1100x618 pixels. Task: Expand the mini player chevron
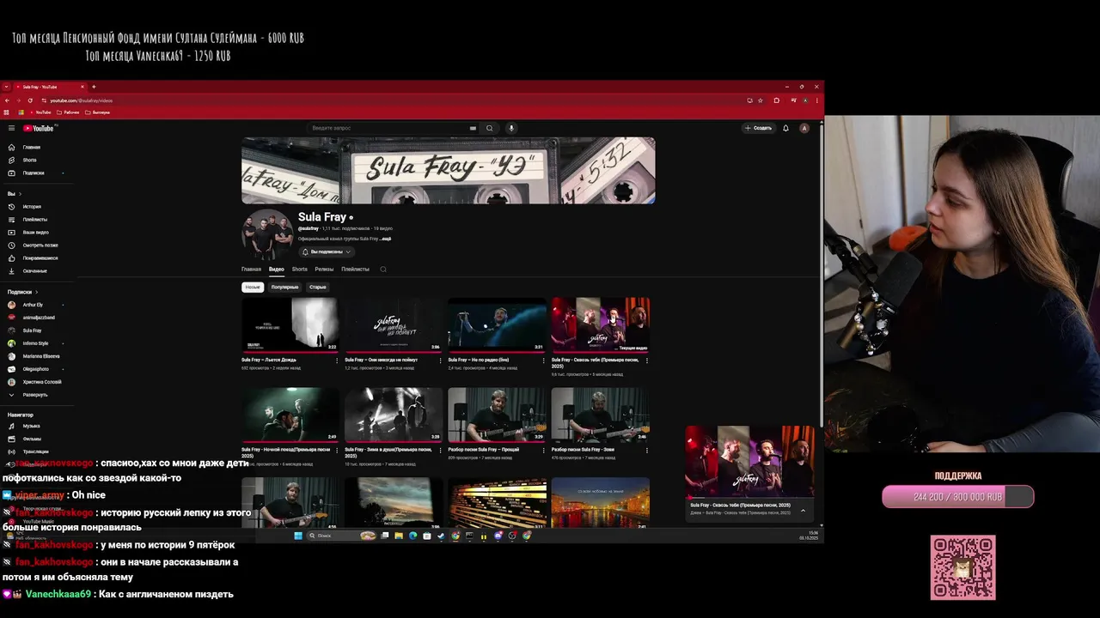[804, 510]
